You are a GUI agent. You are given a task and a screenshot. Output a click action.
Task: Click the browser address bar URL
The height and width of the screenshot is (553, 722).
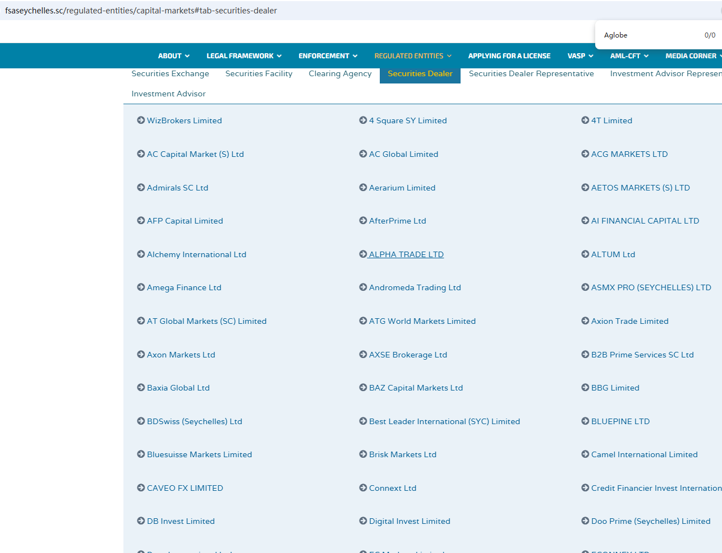click(x=141, y=11)
